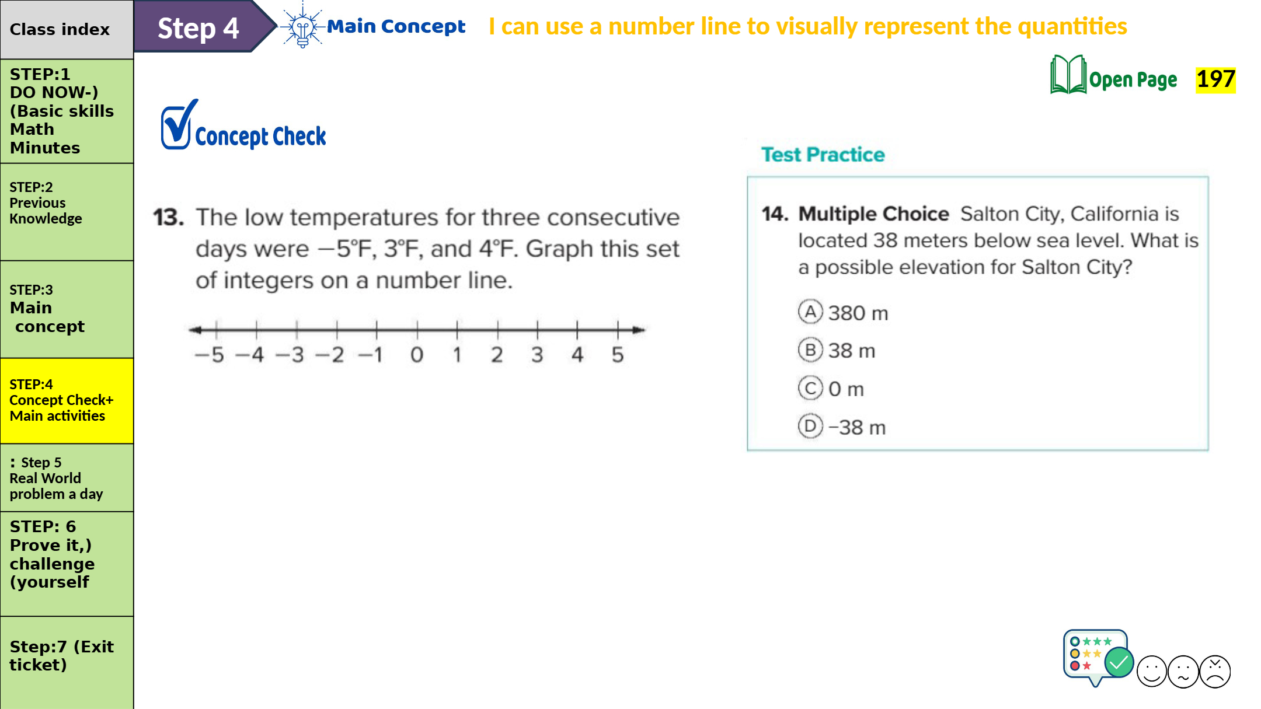Go to STEP:2 Previous Knowledge

click(x=67, y=203)
